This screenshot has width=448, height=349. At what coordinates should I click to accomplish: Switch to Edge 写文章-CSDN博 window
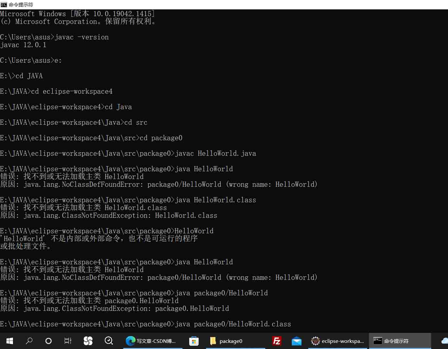click(152, 341)
